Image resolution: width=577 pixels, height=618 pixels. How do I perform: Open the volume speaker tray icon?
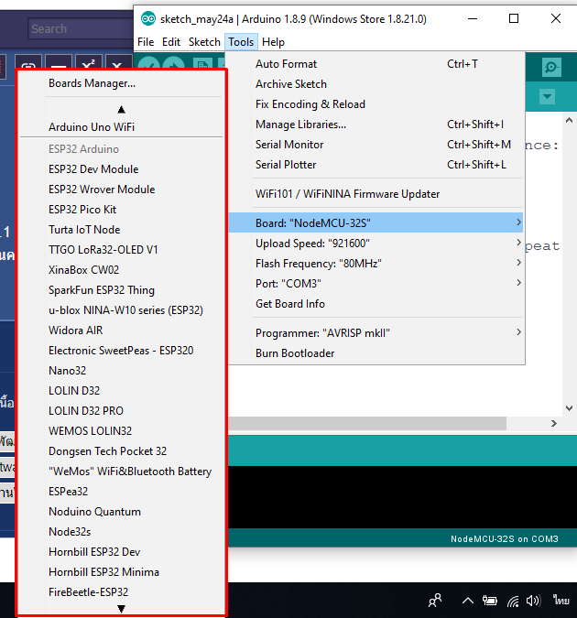point(533,601)
